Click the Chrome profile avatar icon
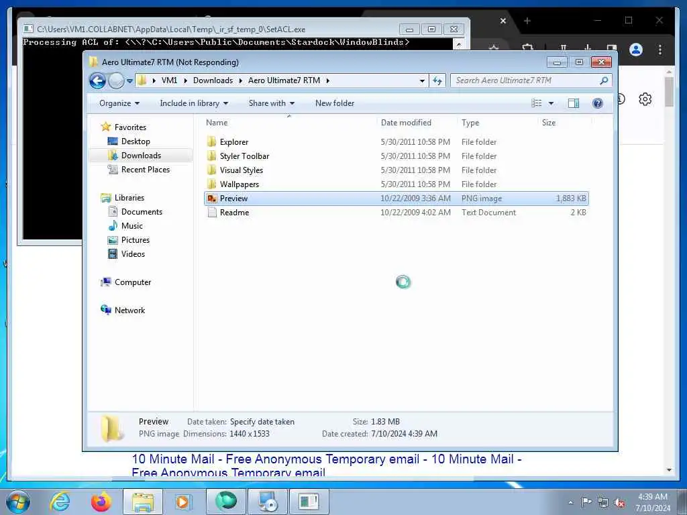The image size is (687, 515). [x=636, y=50]
